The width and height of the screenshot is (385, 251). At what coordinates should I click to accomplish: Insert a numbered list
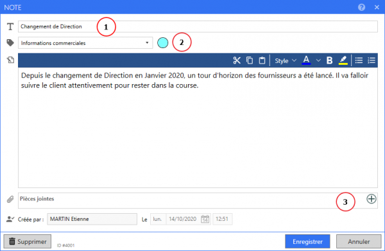click(372, 60)
